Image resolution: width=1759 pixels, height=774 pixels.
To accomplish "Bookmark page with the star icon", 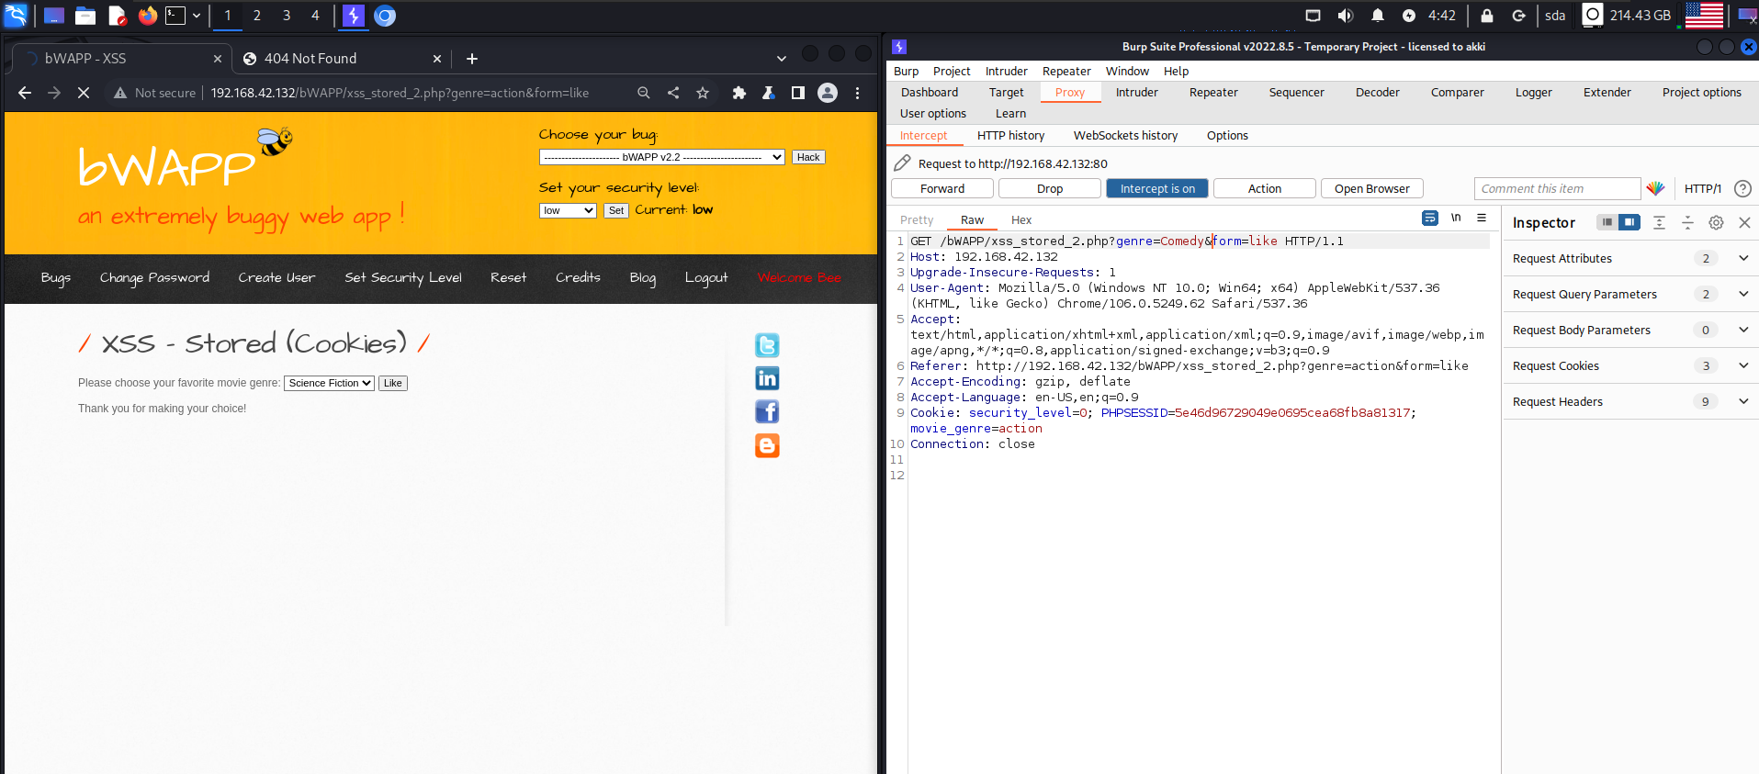I will (x=703, y=93).
